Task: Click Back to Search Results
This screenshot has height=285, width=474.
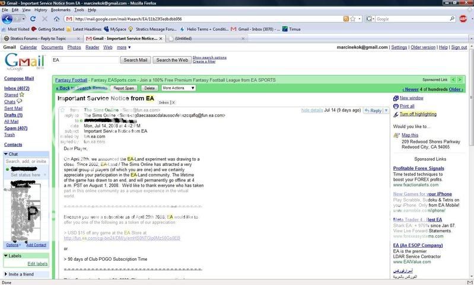Action: tap(82, 88)
